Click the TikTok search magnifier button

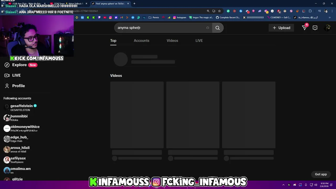click(x=217, y=28)
